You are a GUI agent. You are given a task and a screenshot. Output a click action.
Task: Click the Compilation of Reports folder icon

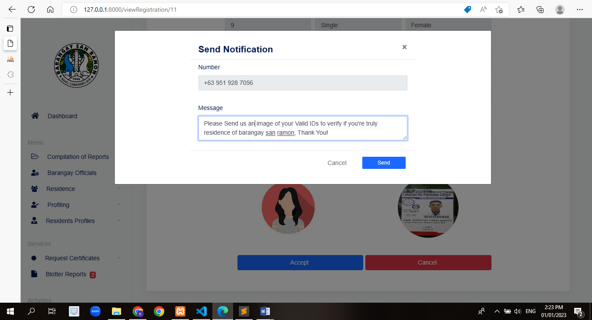34,156
